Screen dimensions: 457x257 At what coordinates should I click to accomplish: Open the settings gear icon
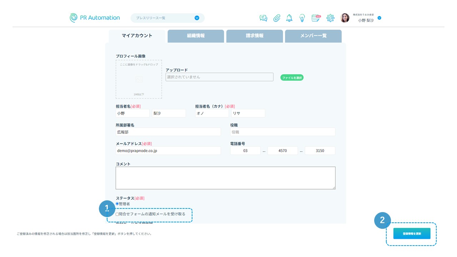coord(330,18)
